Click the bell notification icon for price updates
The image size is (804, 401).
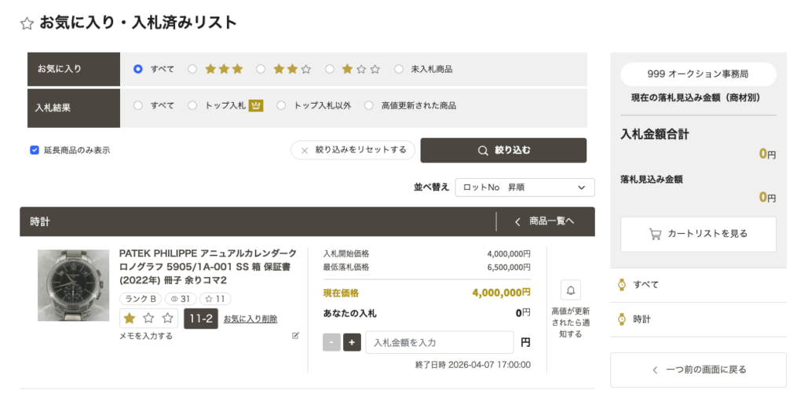571,290
